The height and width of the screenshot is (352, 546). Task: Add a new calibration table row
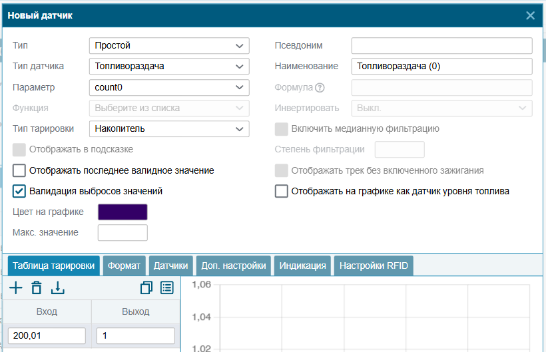pyautogui.click(x=16, y=288)
